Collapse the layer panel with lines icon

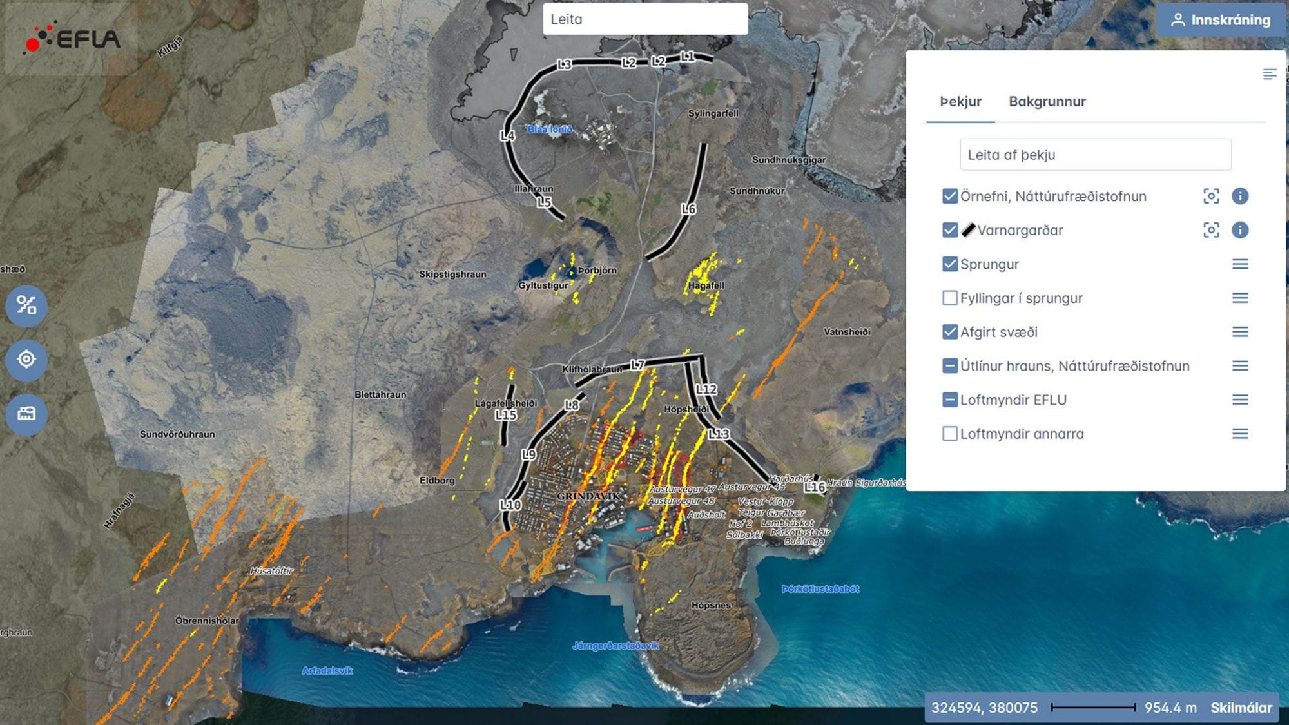coord(1269,74)
